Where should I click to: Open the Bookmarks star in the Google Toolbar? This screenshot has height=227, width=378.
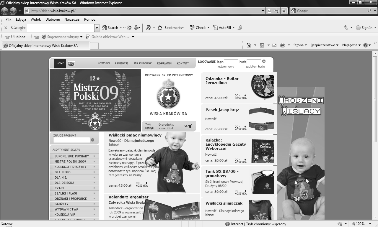coord(170,28)
